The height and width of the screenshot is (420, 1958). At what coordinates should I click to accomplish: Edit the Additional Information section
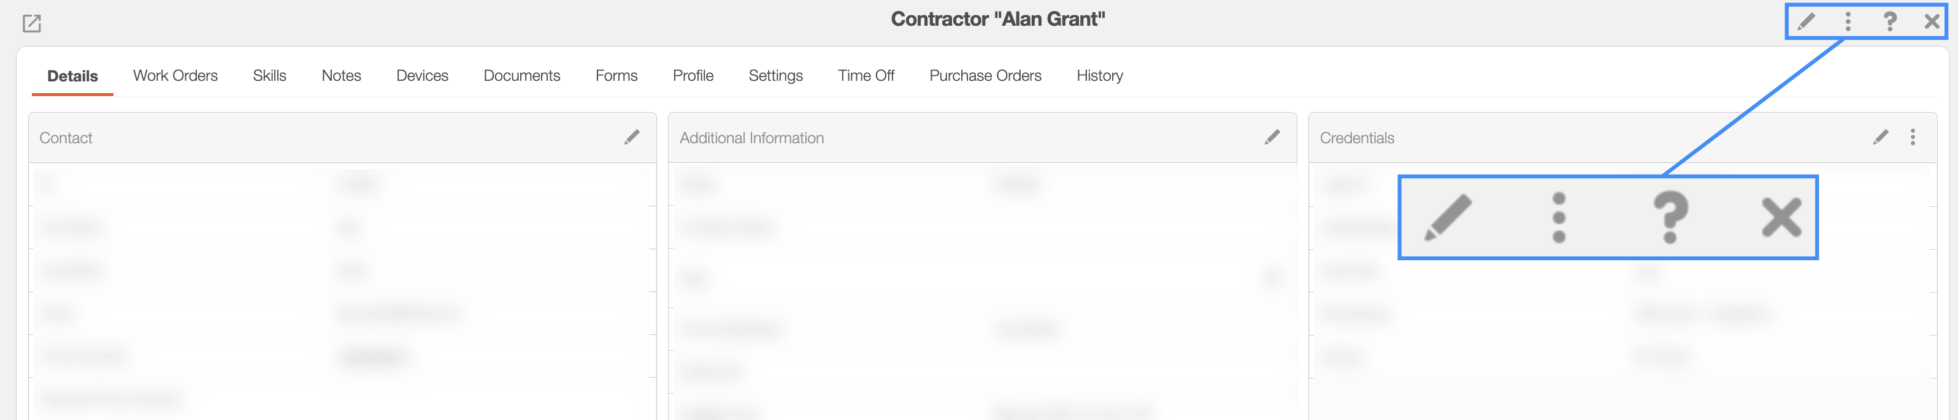click(x=1272, y=137)
